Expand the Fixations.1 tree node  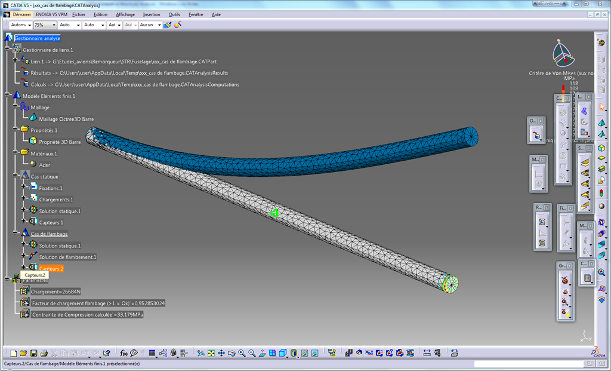pos(23,188)
